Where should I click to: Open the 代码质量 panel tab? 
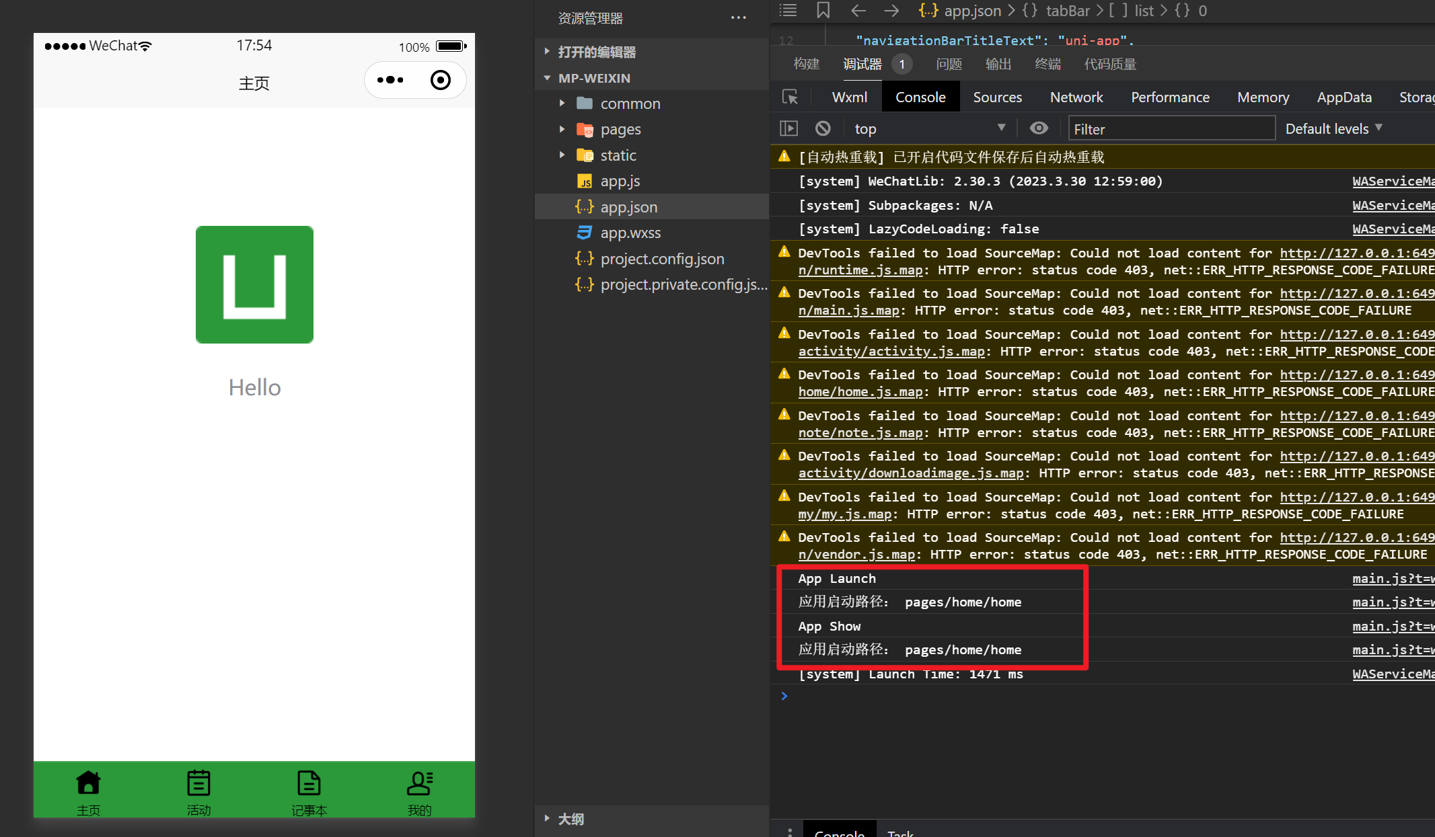point(1110,64)
